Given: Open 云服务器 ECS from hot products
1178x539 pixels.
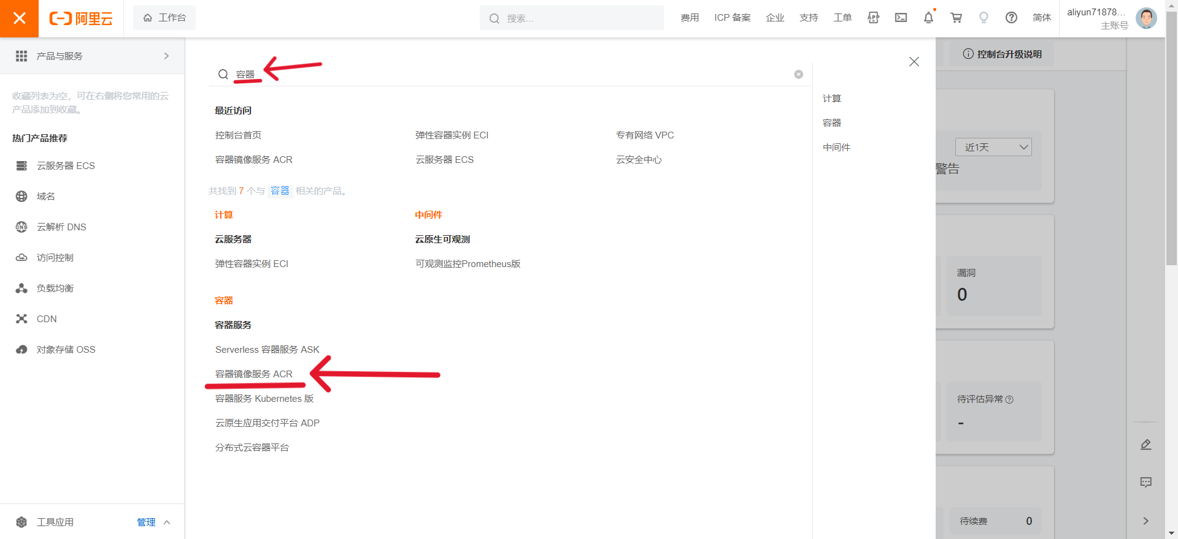Looking at the screenshot, I should point(66,166).
